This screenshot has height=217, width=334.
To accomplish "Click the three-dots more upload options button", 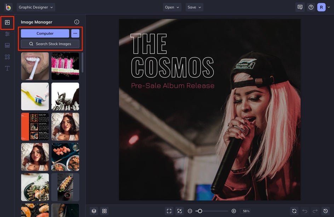I will (x=75, y=34).
